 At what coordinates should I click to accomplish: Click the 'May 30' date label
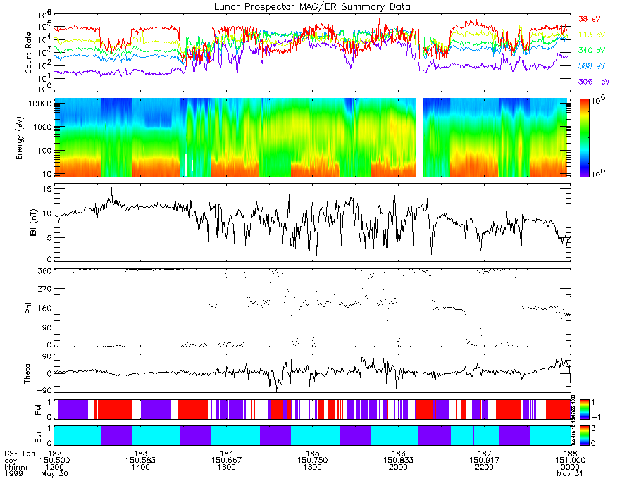tap(54, 473)
